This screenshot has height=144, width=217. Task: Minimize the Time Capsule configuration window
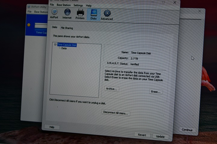click(153, 2)
